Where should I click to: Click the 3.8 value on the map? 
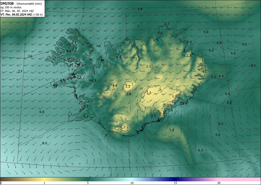pos(129,94)
